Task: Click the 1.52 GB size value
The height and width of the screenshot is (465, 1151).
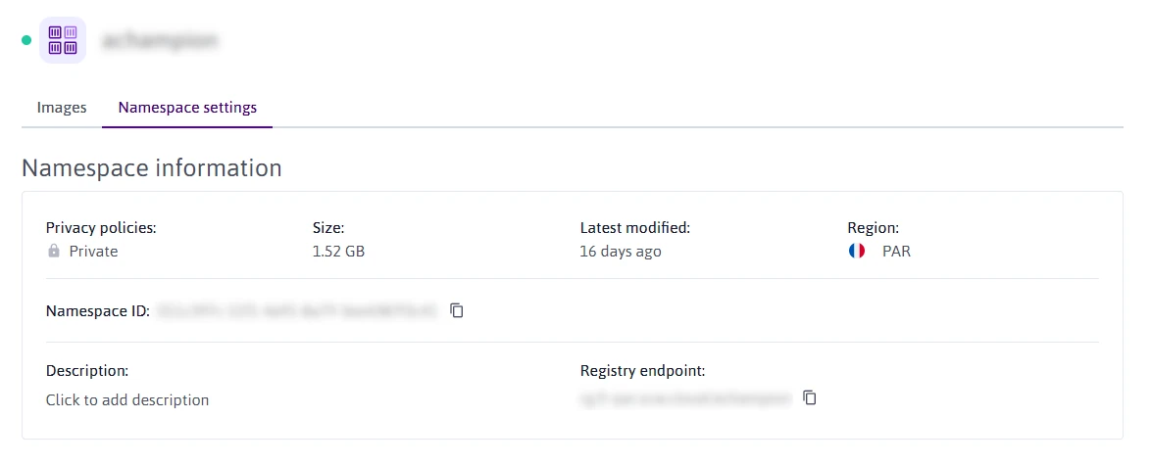Action: pyautogui.click(x=338, y=252)
